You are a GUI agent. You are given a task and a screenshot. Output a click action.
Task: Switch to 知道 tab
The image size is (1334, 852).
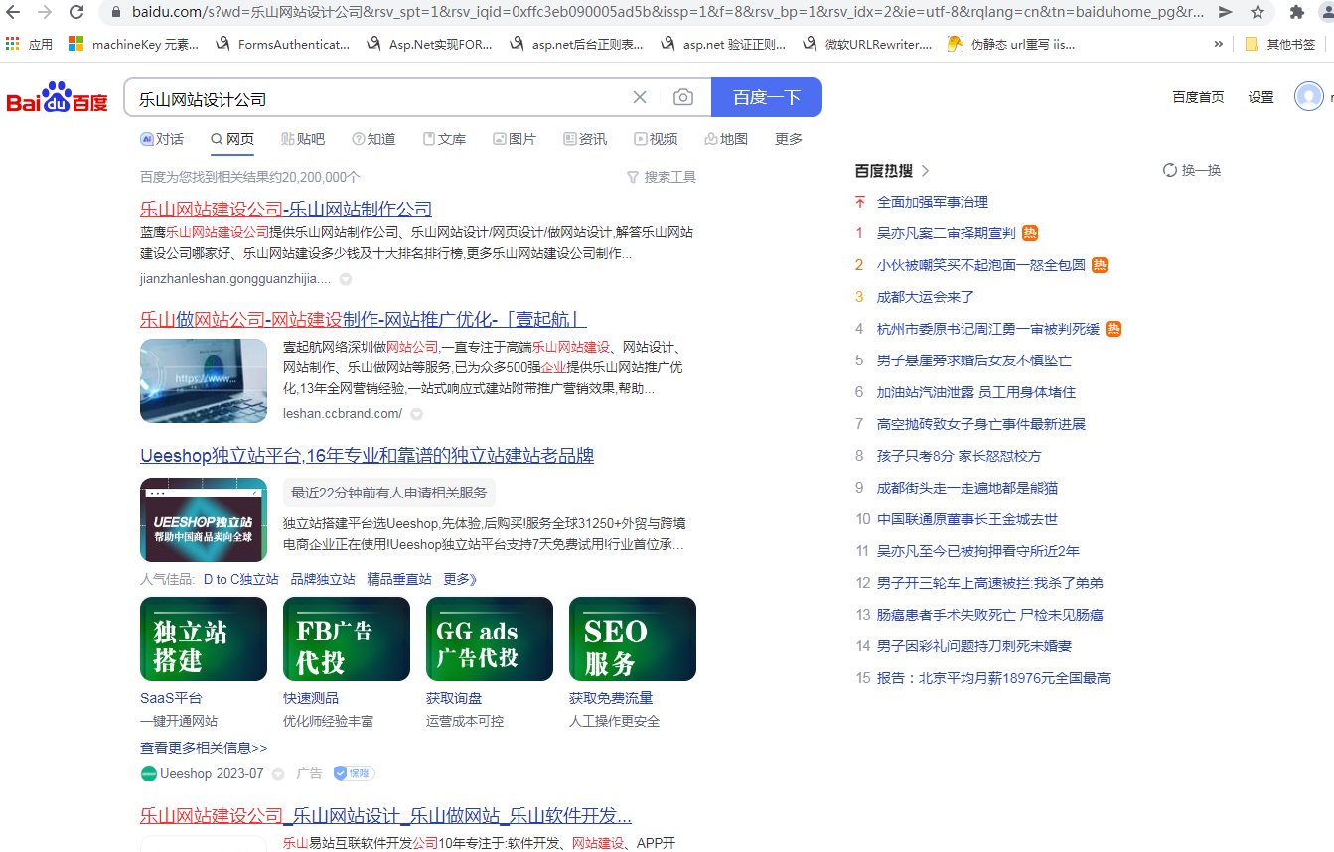(x=373, y=139)
